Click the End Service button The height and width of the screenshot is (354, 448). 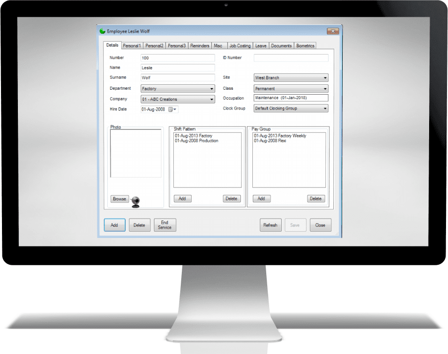(165, 225)
